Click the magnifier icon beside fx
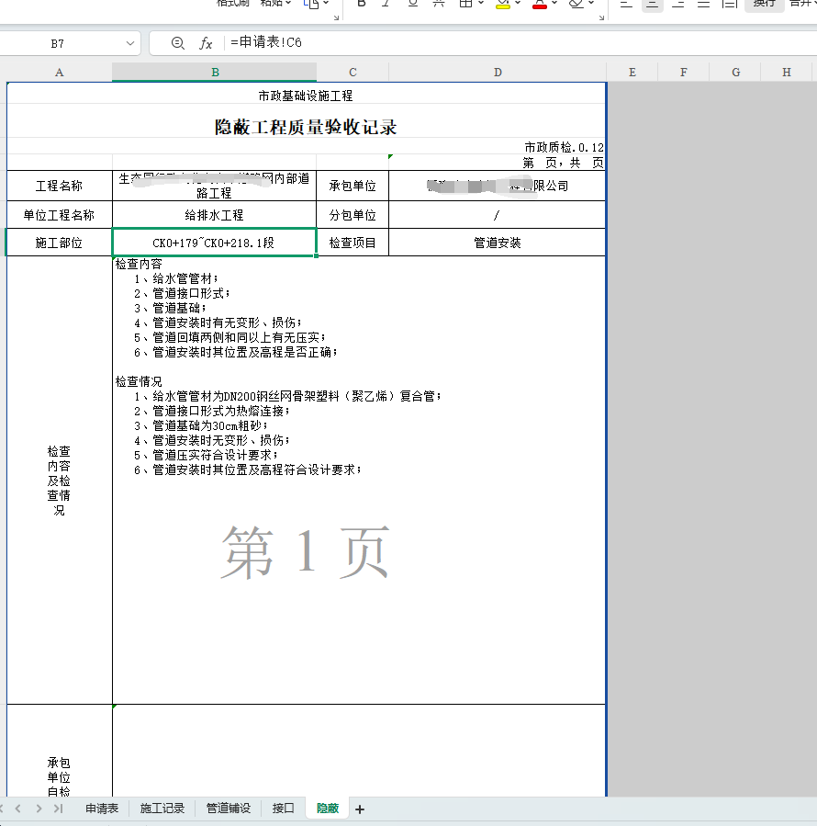The height and width of the screenshot is (826, 817). pos(177,43)
